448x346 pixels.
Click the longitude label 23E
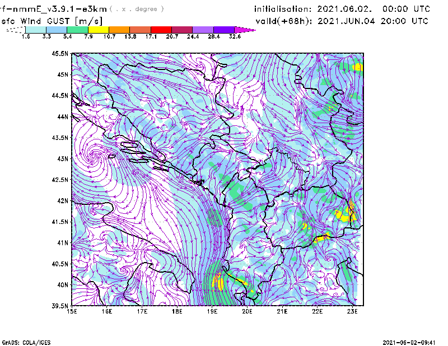[352, 311]
